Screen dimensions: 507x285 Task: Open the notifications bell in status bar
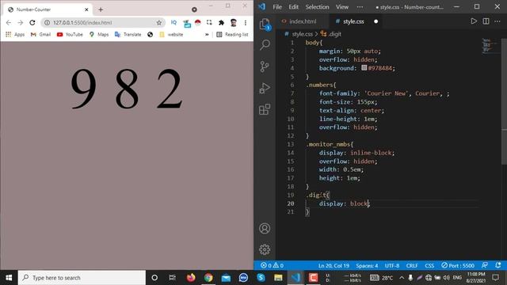click(x=498, y=265)
